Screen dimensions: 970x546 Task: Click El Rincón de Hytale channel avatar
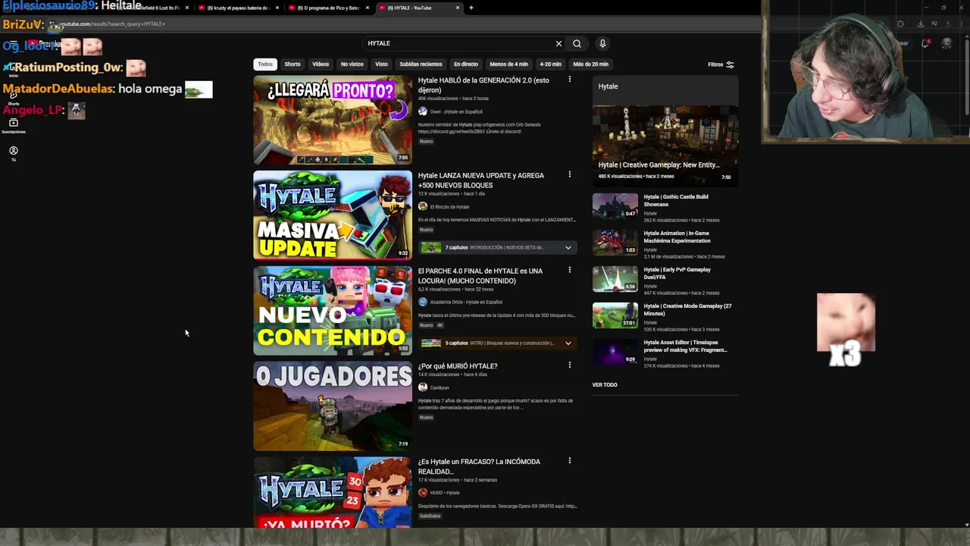(423, 206)
